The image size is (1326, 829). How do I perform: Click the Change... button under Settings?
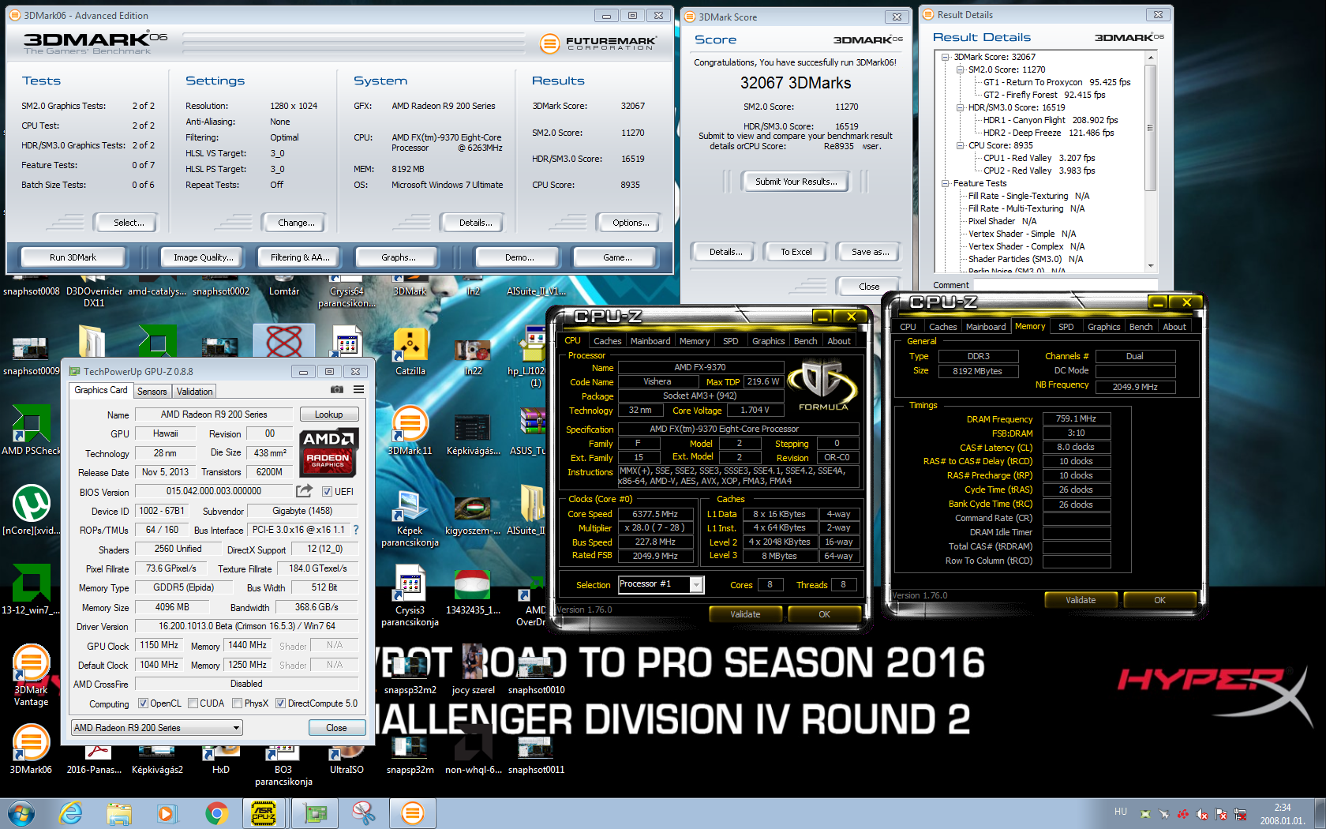click(296, 223)
